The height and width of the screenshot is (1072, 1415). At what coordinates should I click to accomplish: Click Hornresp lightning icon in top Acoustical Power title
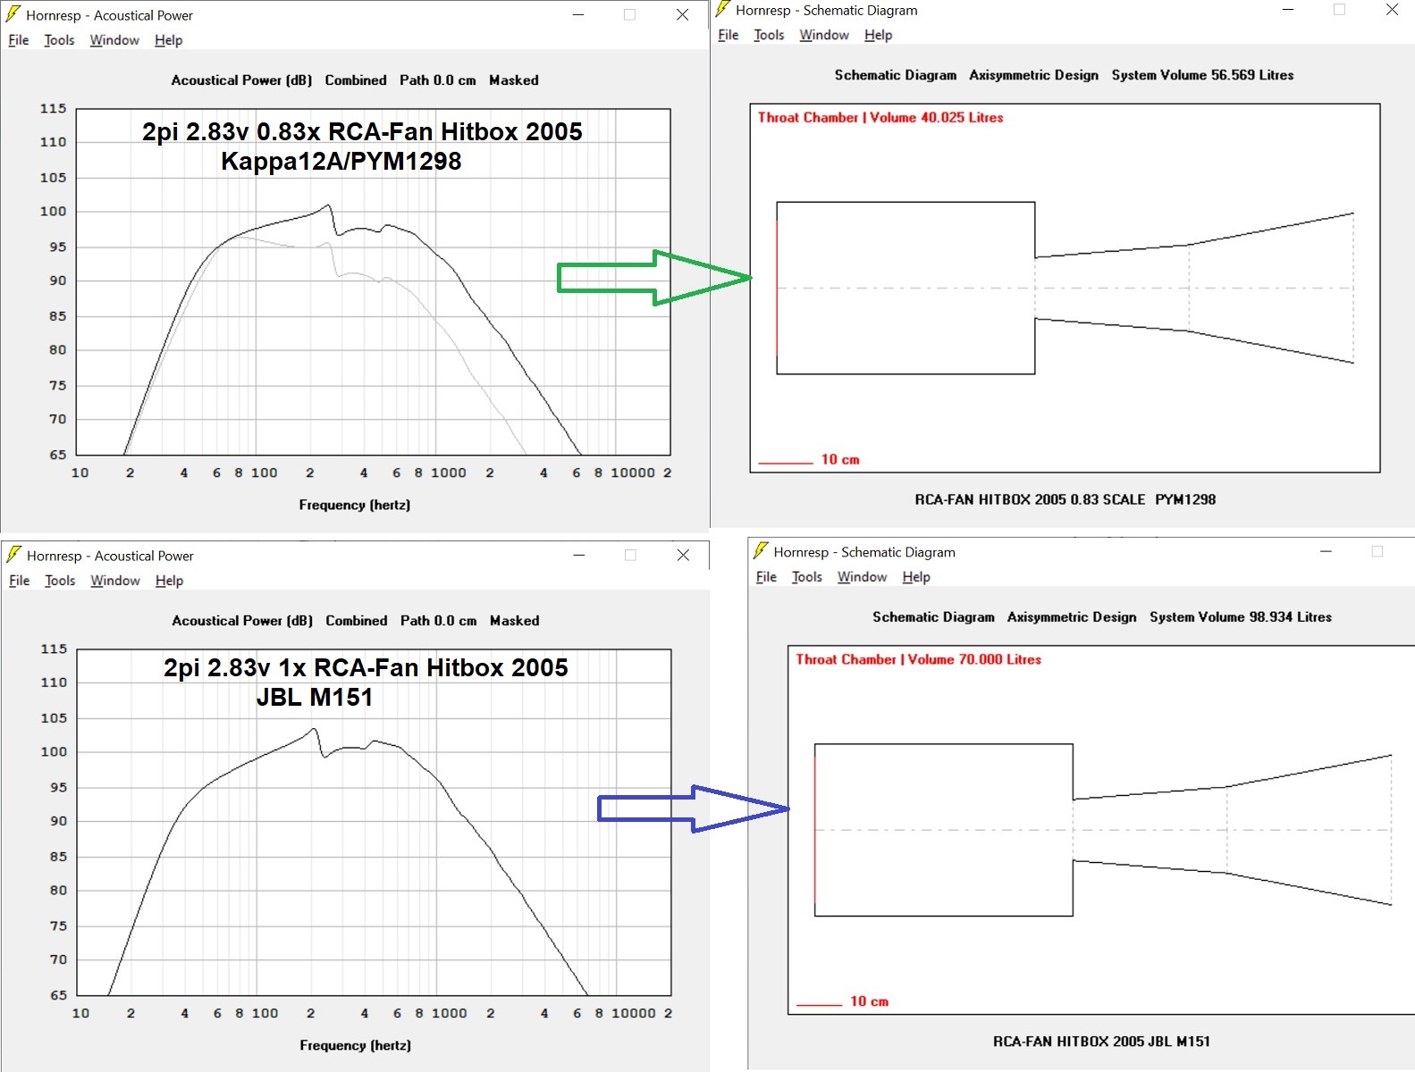(x=13, y=14)
